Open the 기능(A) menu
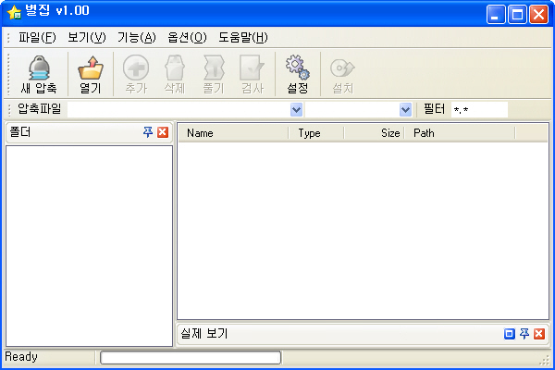 pos(136,38)
